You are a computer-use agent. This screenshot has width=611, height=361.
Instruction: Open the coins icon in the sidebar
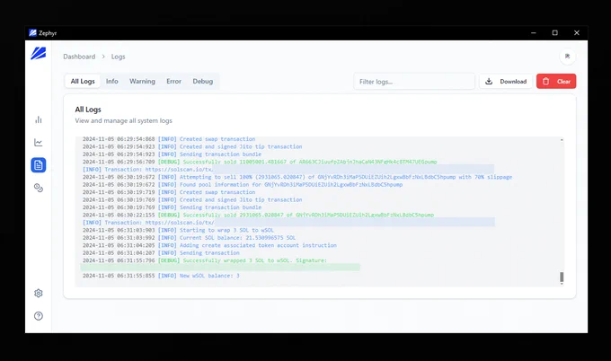tap(38, 188)
